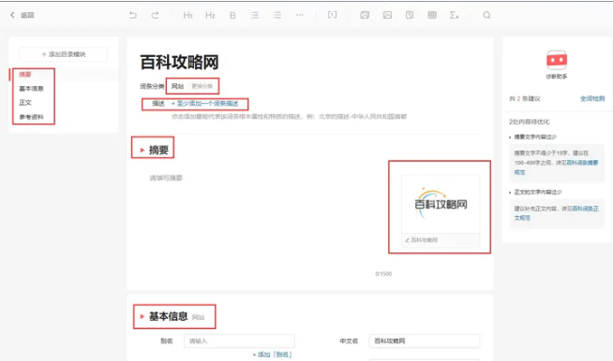Collapse the 摘要 section triangle
The image size is (613, 361).
click(x=142, y=150)
